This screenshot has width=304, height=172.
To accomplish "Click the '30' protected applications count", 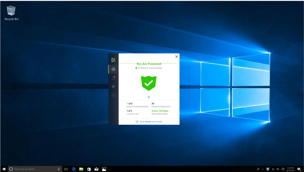I will [153, 104].
